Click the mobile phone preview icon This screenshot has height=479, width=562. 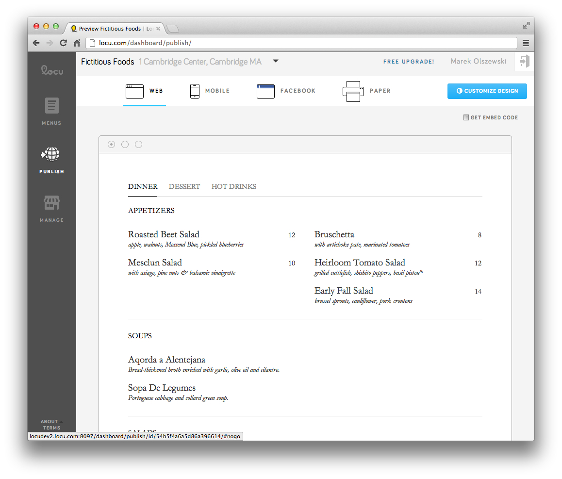195,91
